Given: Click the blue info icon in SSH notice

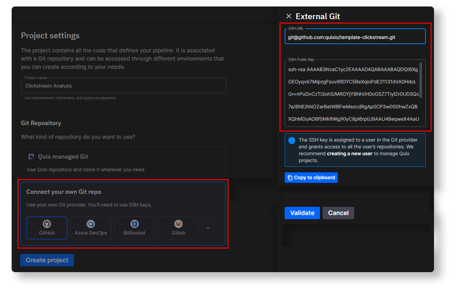Looking at the screenshot, I should coord(292,140).
